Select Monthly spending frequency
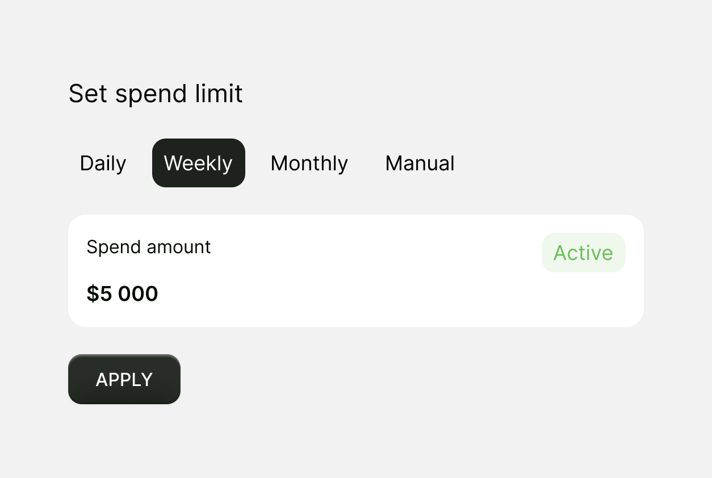 (x=309, y=163)
